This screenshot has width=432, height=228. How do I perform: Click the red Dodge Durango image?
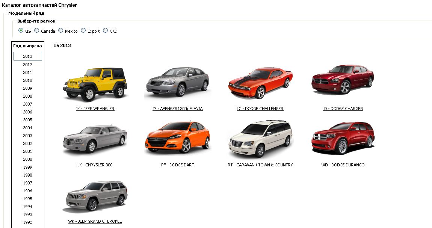point(343,138)
